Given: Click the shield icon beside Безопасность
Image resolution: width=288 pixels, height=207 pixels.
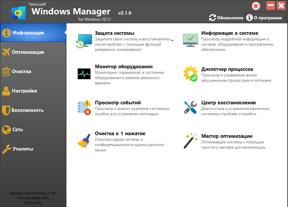Looking at the screenshot, I should point(6,110).
